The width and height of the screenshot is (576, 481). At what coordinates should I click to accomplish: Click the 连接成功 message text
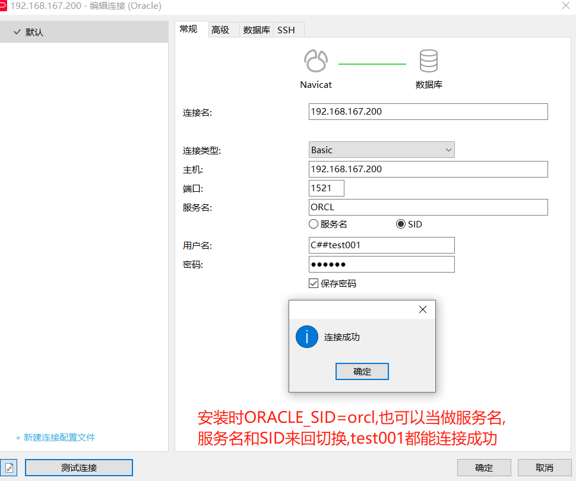point(342,337)
